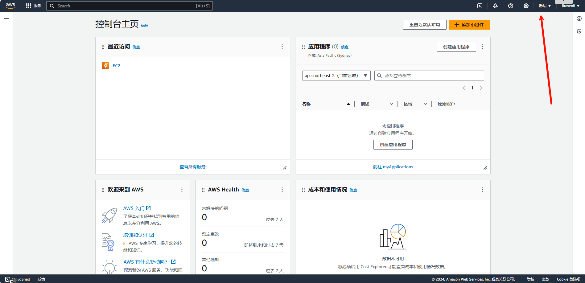The width and height of the screenshot is (585, 283).
Task: Click the help question mark icon
Action: coord(511,6)
